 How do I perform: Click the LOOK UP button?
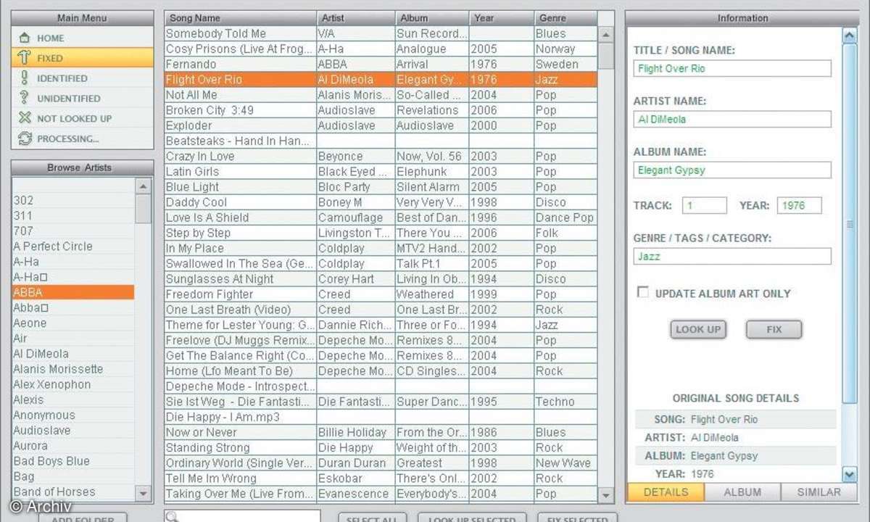click(698, 329)
